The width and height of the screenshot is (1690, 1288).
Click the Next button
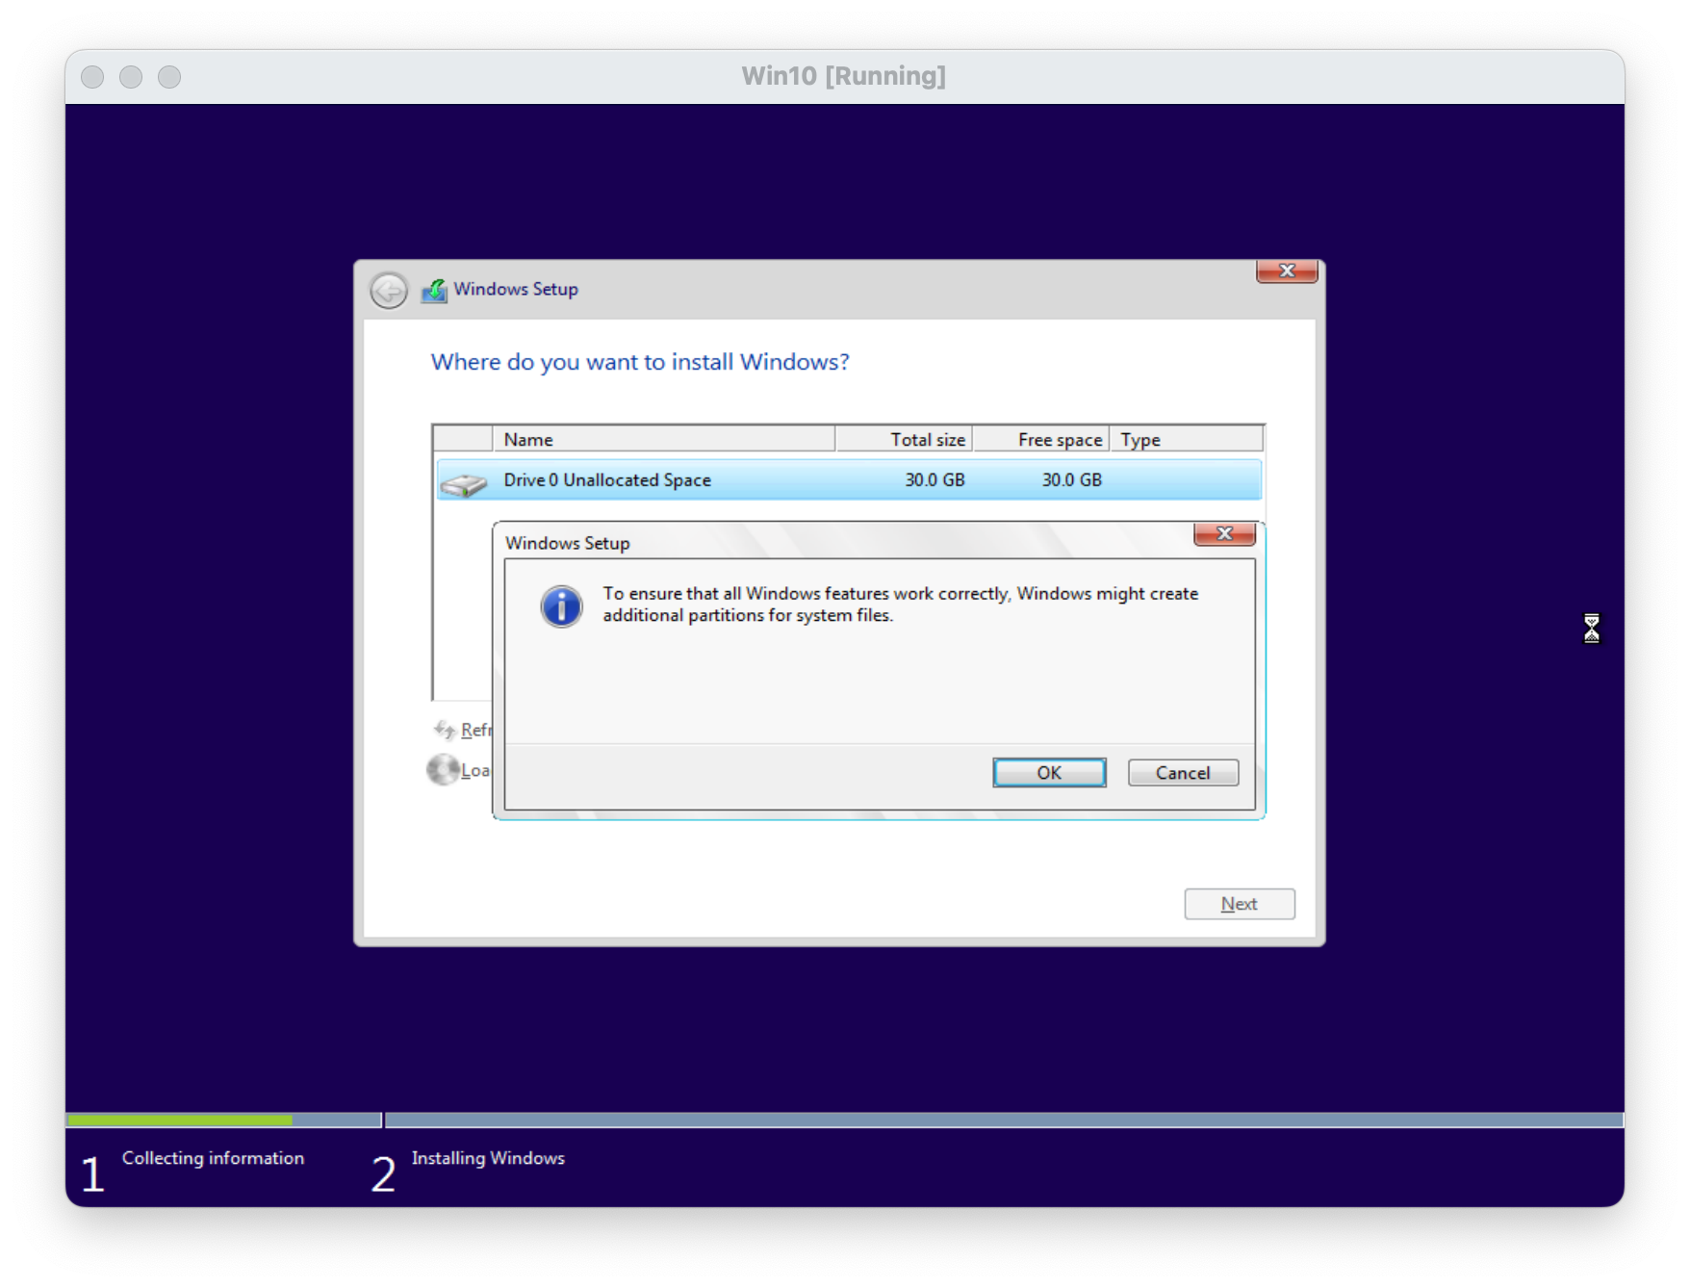tap(1239, 904)
